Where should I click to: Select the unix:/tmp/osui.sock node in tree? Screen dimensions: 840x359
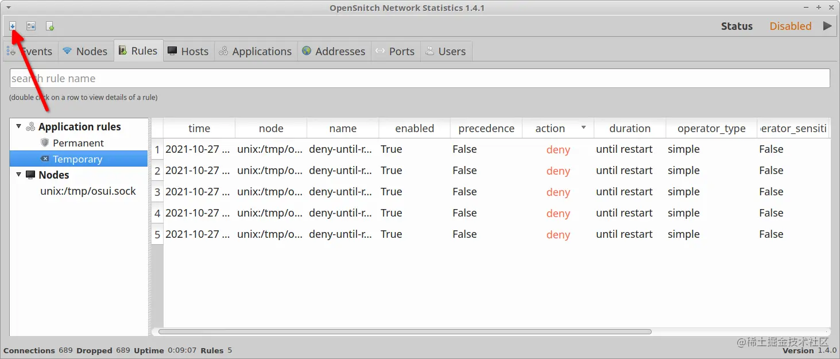[x=88, y=191]
